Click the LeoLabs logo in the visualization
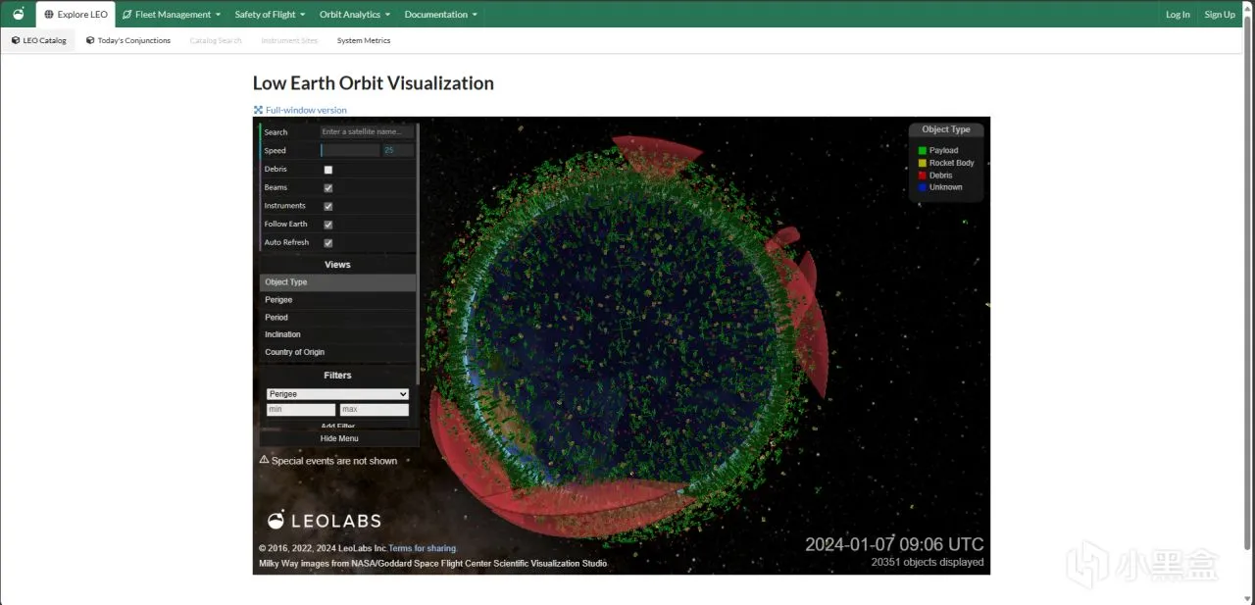 [324, 520]
